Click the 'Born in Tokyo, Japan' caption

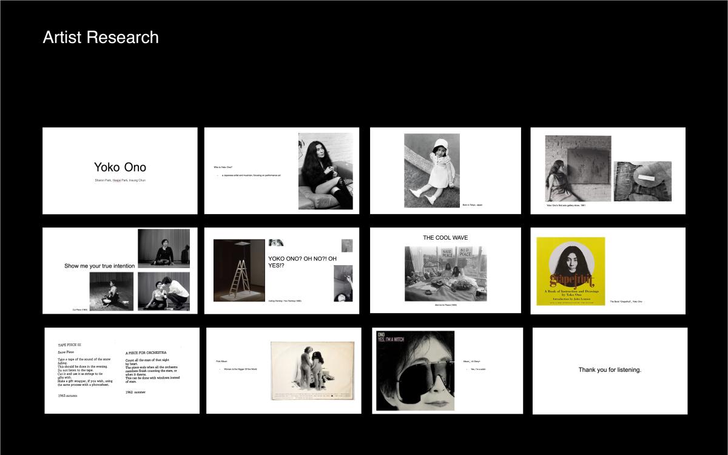472,205
